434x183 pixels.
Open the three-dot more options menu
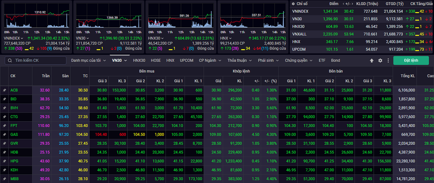[x=388, y=61]
